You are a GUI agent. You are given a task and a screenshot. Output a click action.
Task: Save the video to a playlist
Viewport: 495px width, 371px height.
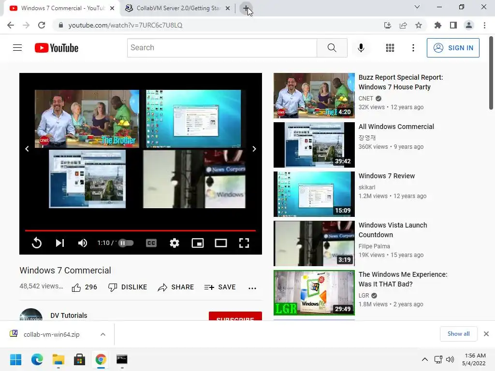click(220, 287)
